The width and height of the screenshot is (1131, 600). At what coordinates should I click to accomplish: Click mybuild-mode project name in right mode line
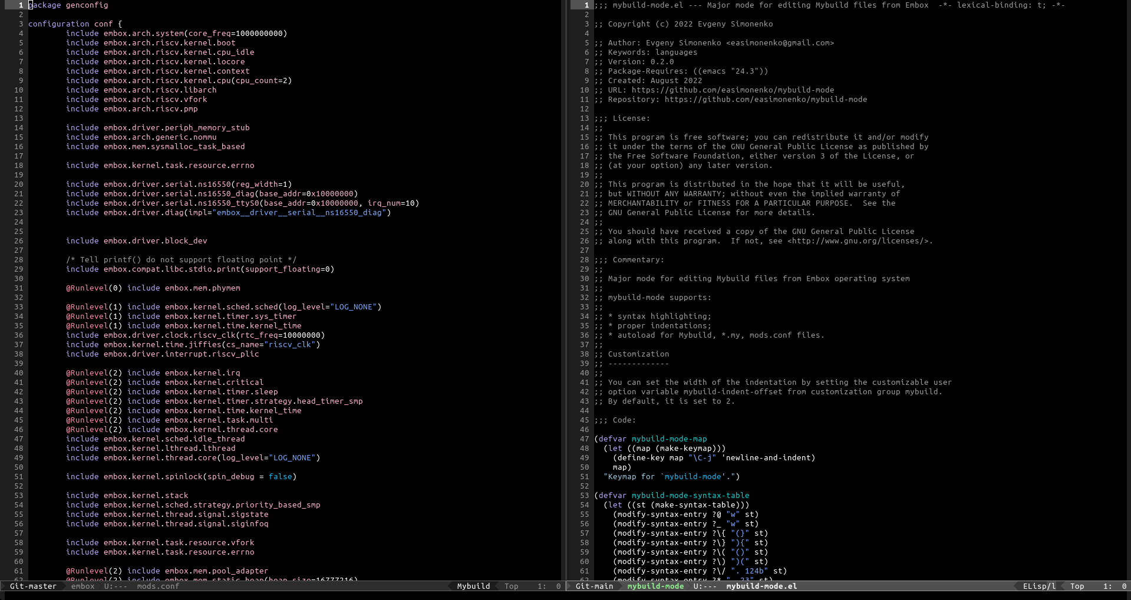(x=655, y=586)
